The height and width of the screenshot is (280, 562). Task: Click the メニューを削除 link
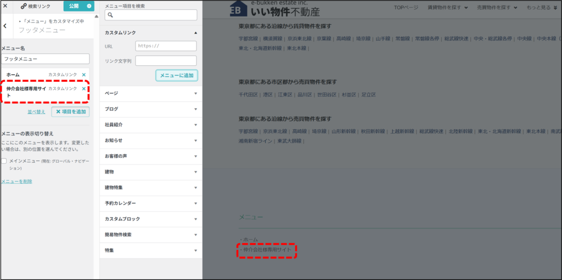point(16,181)
